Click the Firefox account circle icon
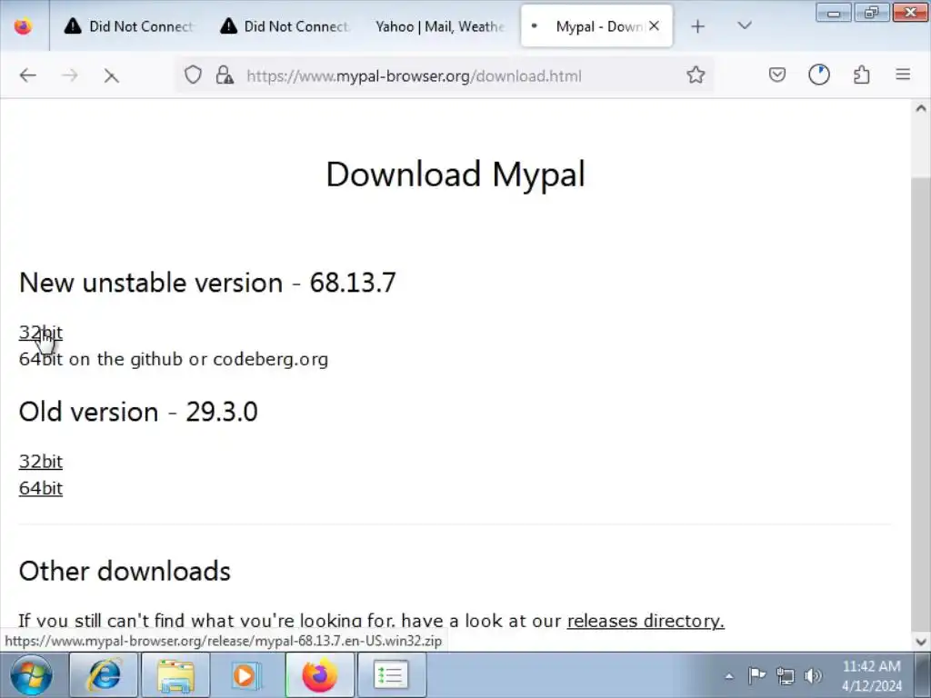This screenshot has width=931, height=698. tap(819, 75)
